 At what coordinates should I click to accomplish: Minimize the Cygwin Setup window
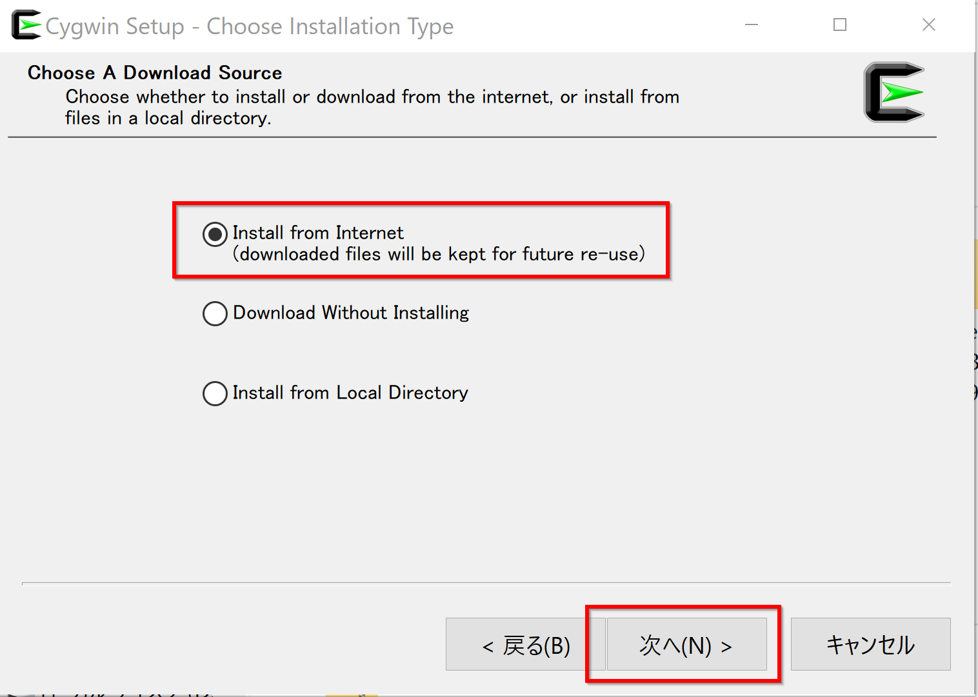tap(752, 25)
